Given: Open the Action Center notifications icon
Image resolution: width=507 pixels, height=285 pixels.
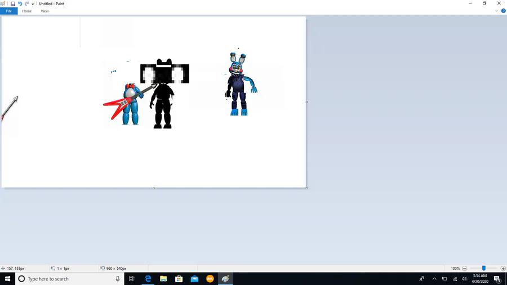Looking at the screenshot, I should coord(497,279).
